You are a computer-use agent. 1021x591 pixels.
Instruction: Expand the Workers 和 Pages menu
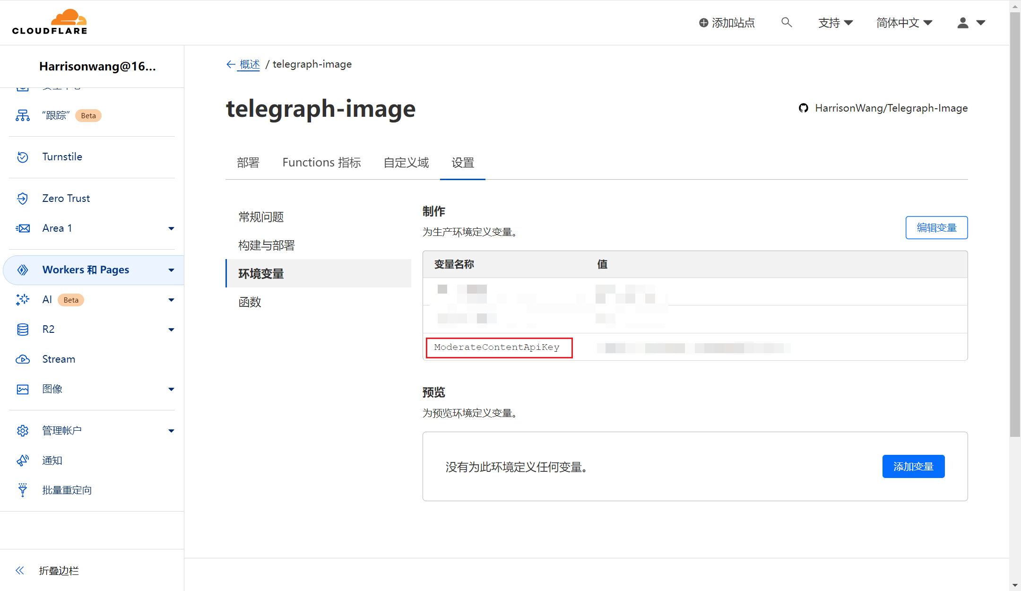click(x=171, y=270)
